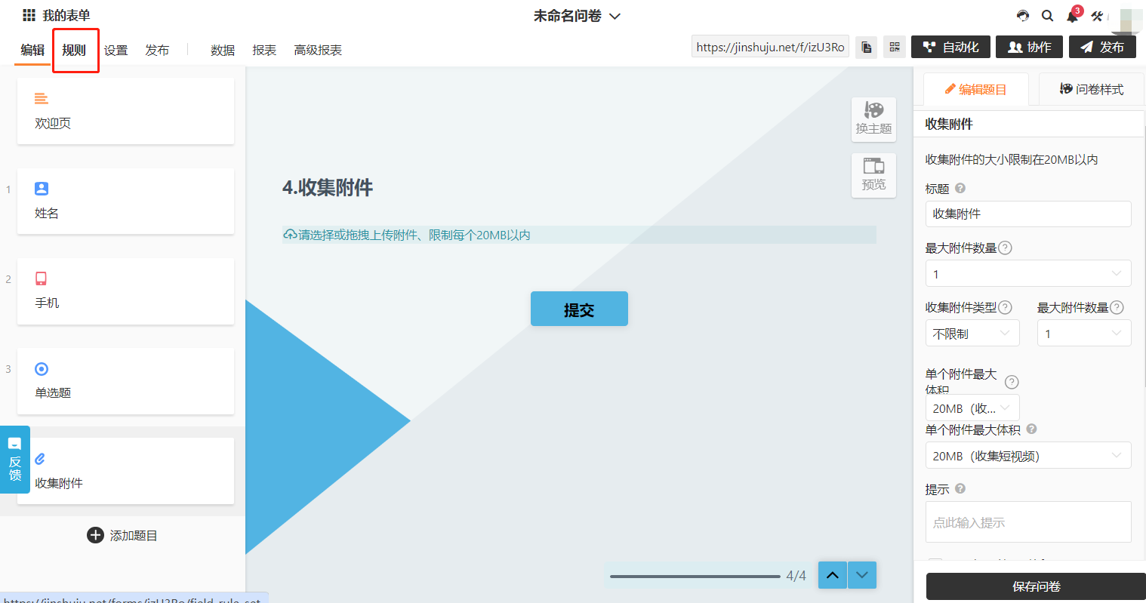Open the 发布 tab in navigation

tap(157, 50)
